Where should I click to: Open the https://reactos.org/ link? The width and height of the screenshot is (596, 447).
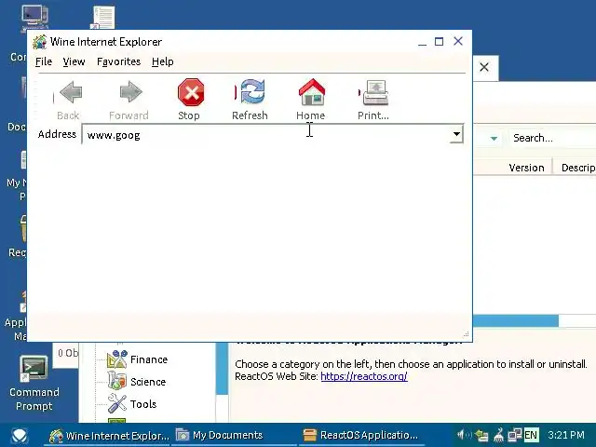[364, 376]
